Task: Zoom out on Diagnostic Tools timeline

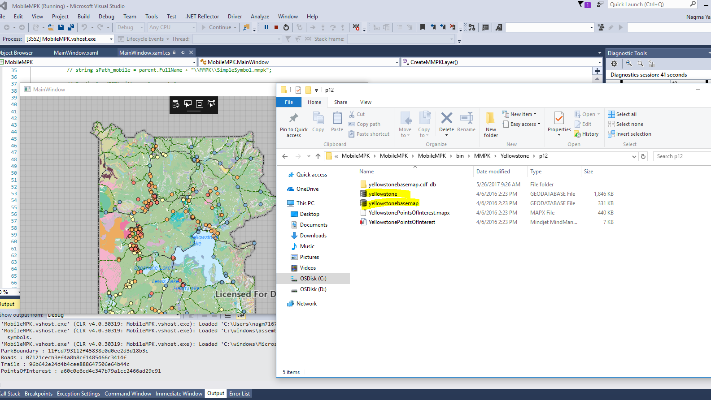Action: (x=641, y=64)
